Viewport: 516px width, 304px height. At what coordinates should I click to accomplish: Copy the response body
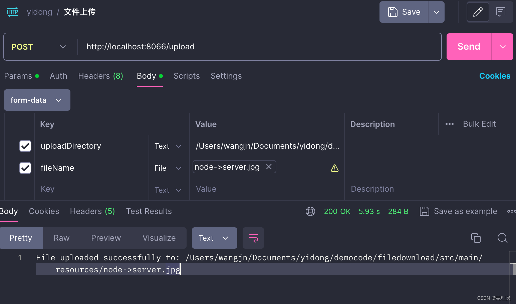click(x=476, y=238)
